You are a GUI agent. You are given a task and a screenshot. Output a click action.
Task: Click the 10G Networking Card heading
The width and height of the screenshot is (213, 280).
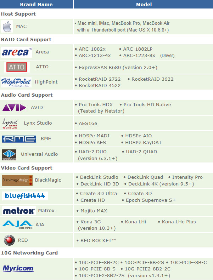tap(29, 253)
